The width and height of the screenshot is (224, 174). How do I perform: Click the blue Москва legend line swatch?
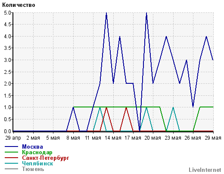12,147
